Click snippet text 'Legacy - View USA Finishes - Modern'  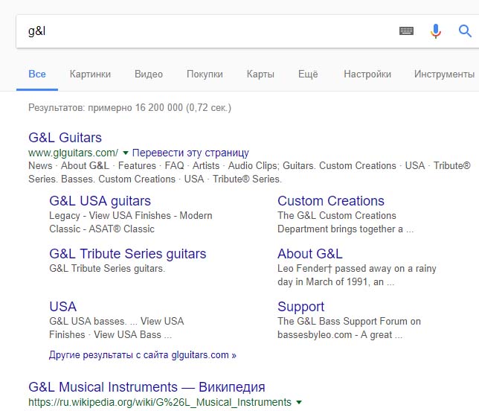(x=131, y=216)
